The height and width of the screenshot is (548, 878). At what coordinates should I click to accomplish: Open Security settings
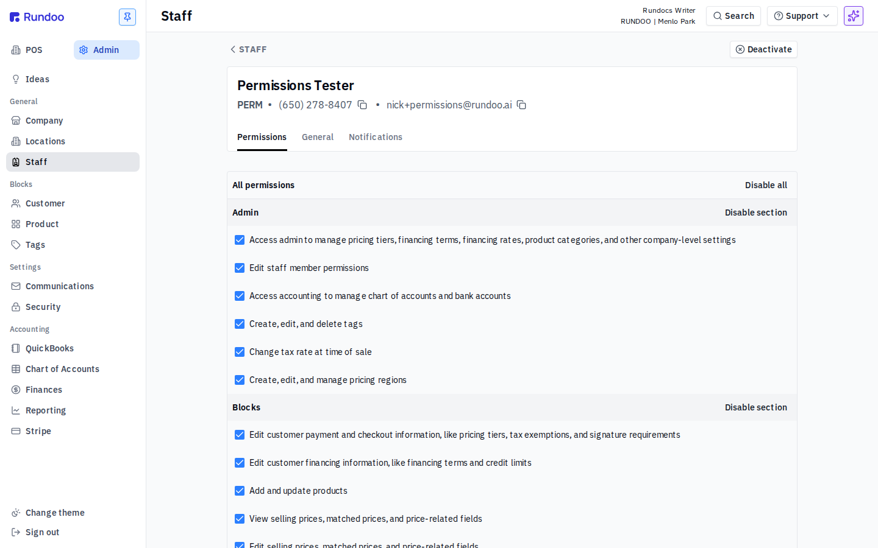(x=73, y=307)
